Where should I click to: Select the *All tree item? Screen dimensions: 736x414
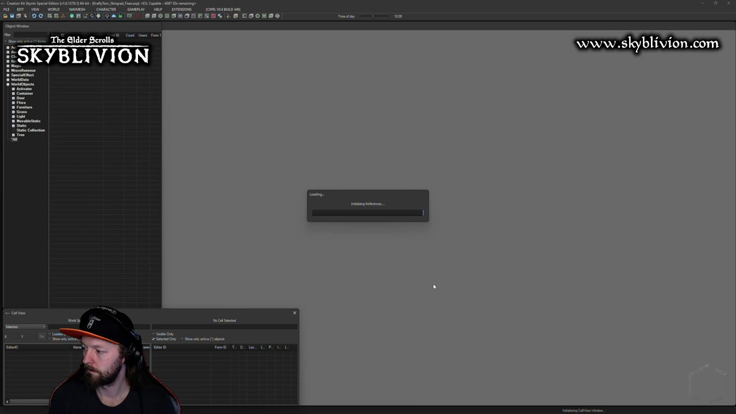click(14, 139)
